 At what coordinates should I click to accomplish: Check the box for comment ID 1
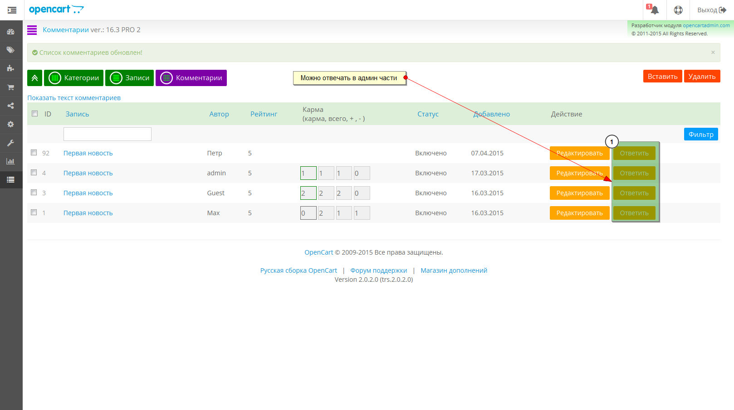[34, 212]
